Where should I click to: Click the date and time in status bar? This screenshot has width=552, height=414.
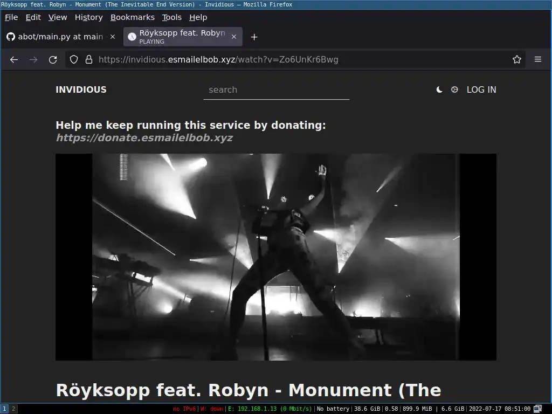500,409
